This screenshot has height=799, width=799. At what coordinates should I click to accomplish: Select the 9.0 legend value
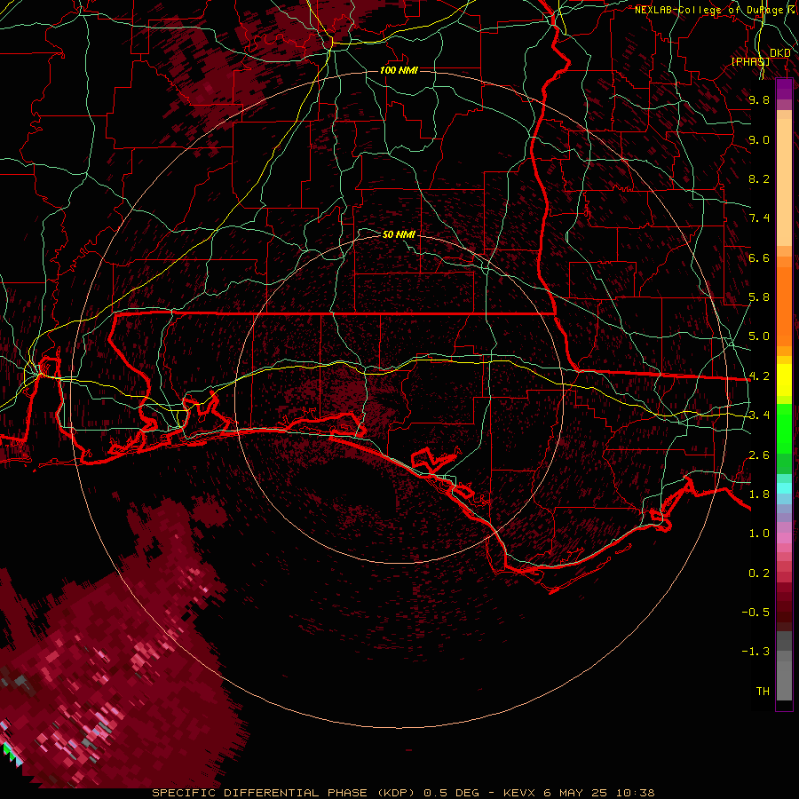pos(759,139)
